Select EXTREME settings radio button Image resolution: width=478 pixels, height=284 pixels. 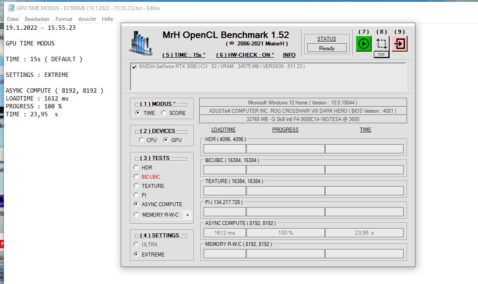(x=136, y=254)
